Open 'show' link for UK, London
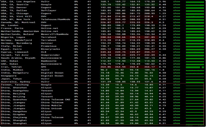Screen dimensions: 206x127 176,25
